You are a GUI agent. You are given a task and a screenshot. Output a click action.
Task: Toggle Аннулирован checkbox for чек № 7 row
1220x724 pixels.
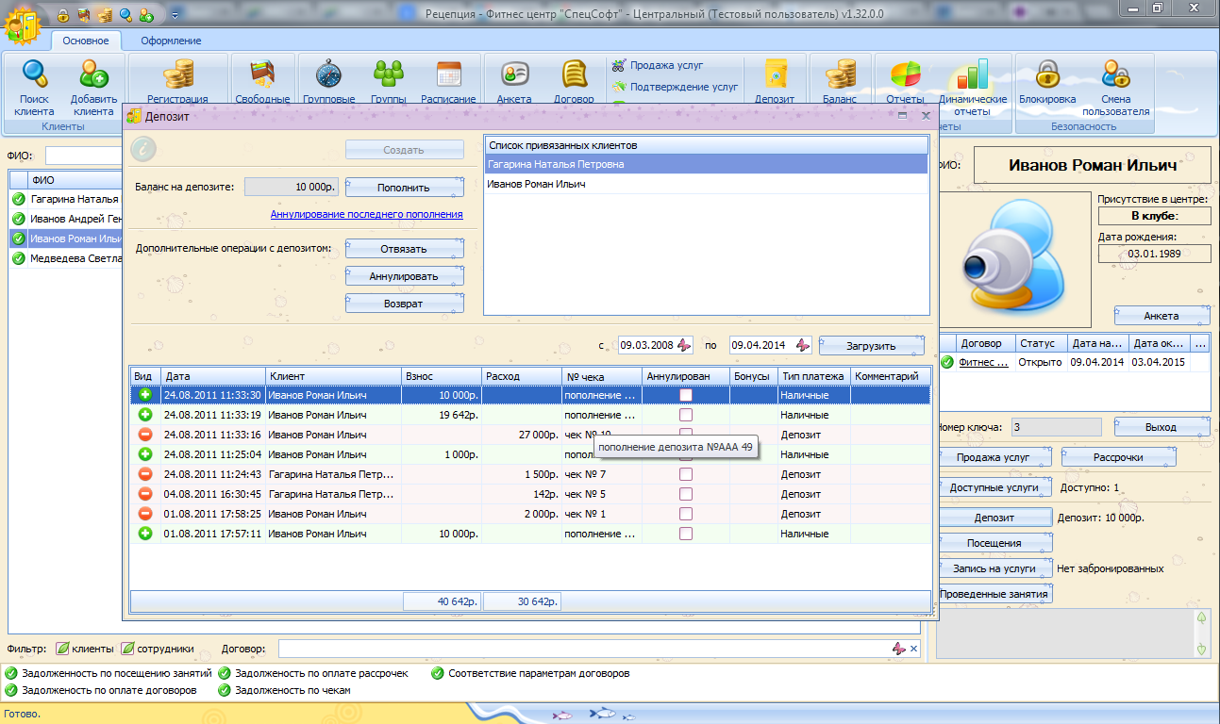click(686, 474)
